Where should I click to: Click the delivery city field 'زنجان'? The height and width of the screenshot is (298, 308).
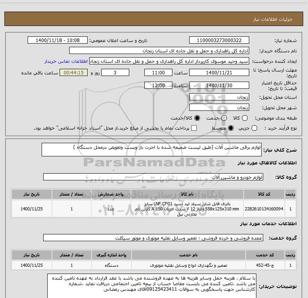[x=219, y=107]
